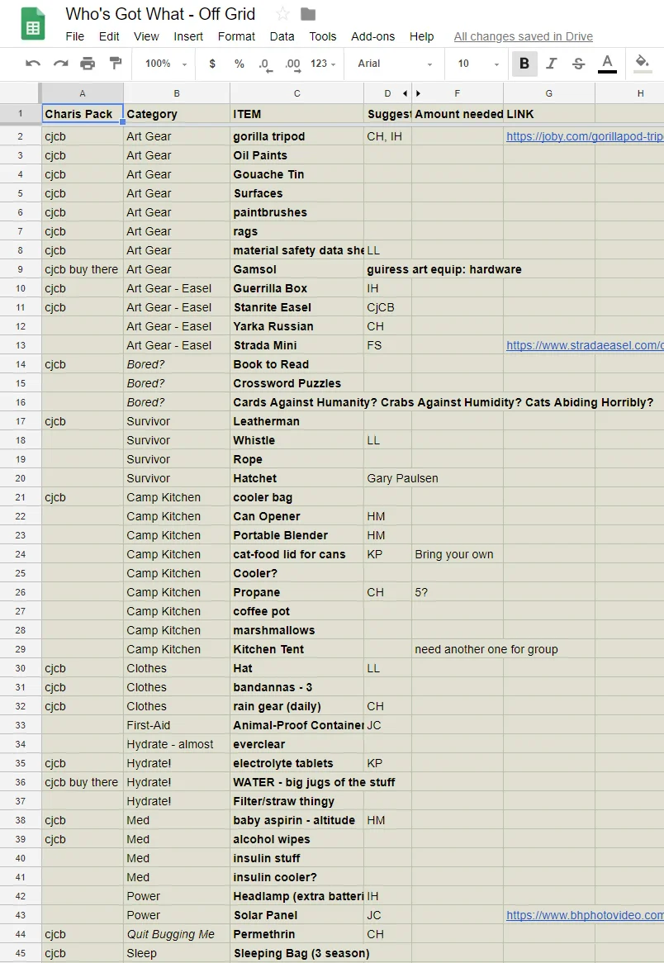Click the 'Hydrate - almost' cell
Screen dimensions: 664x963
pyautogui.click(x=176, y=744)
